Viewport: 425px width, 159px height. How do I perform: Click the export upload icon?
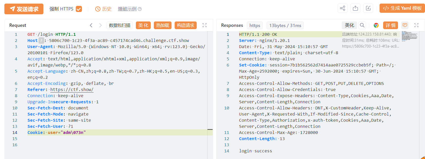[355, 8]
